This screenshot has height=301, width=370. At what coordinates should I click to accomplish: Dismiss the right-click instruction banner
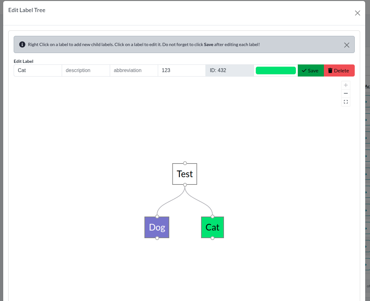tap(347, 45)
